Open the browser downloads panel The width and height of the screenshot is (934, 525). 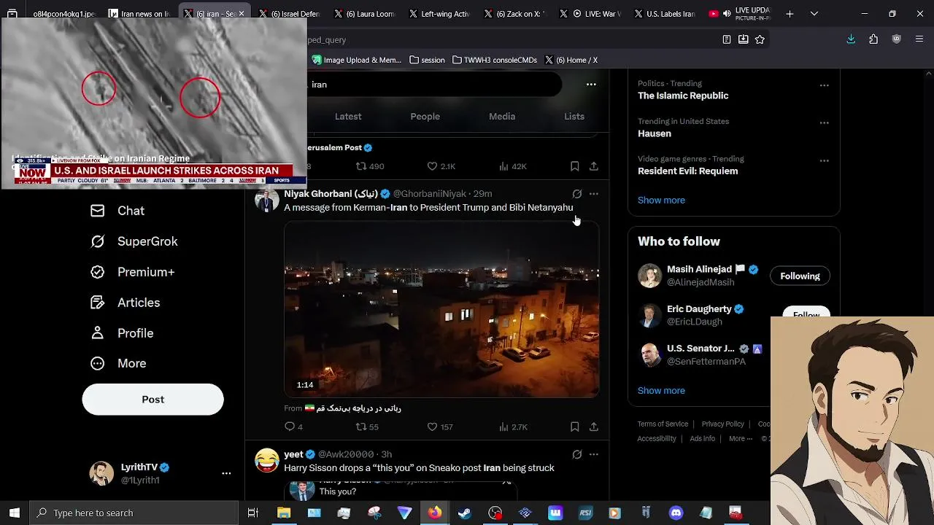click(x=851, y=39)
